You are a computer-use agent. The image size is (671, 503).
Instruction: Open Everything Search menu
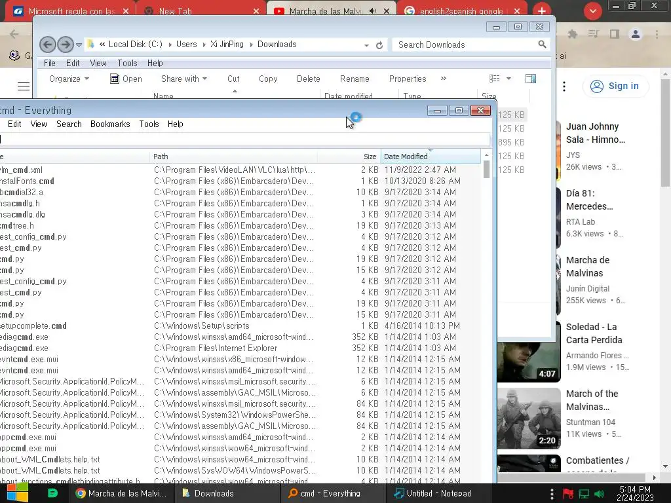(69, 124)
